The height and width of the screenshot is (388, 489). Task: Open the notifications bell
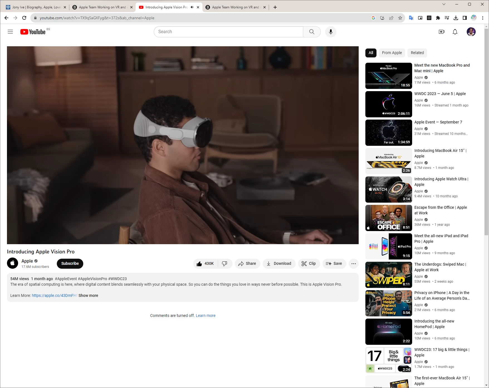[455, 32]
